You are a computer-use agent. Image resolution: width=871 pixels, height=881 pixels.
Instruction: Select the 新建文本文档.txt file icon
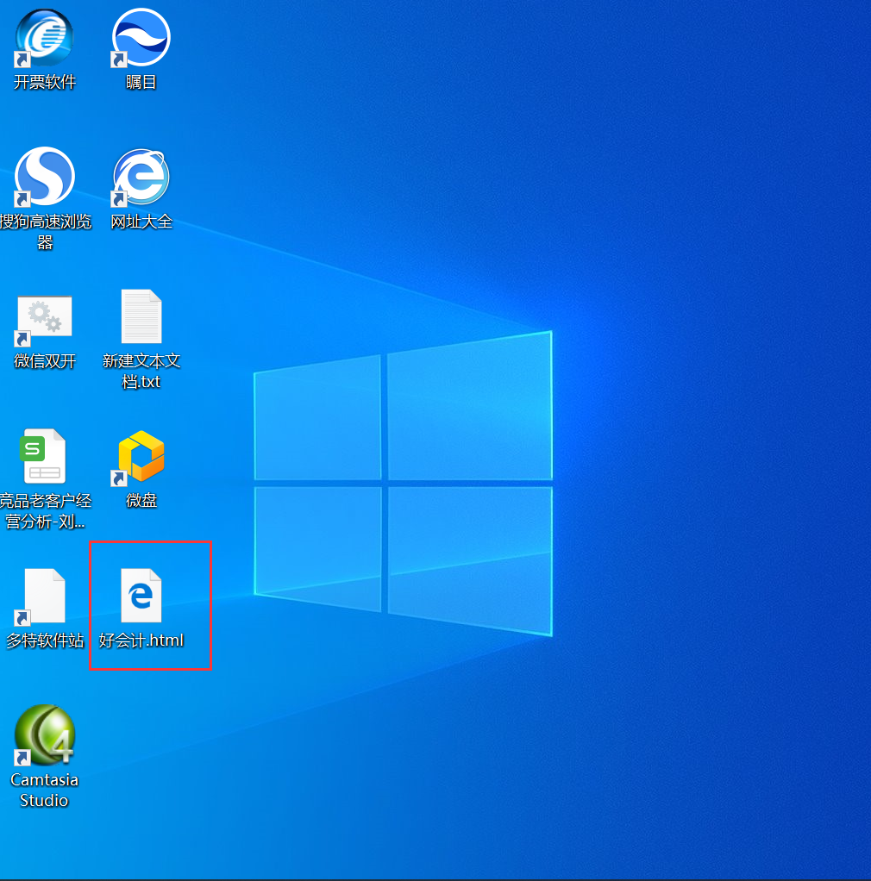141,316
